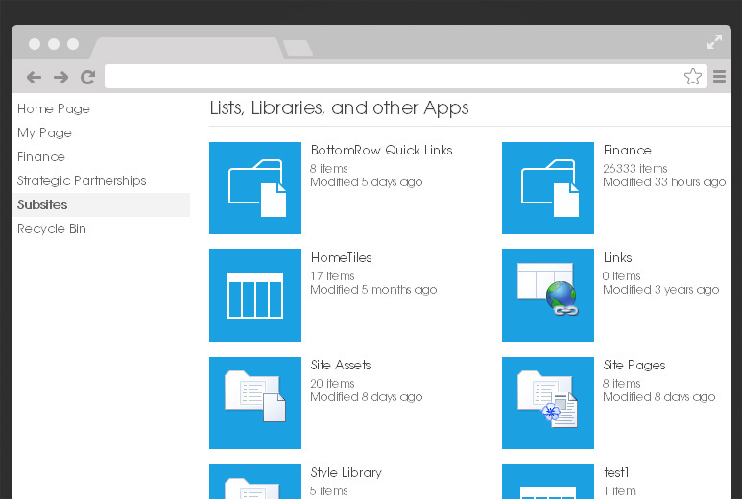Click the '0 items' text
The image size is (742, 499).
click(622, 275)
